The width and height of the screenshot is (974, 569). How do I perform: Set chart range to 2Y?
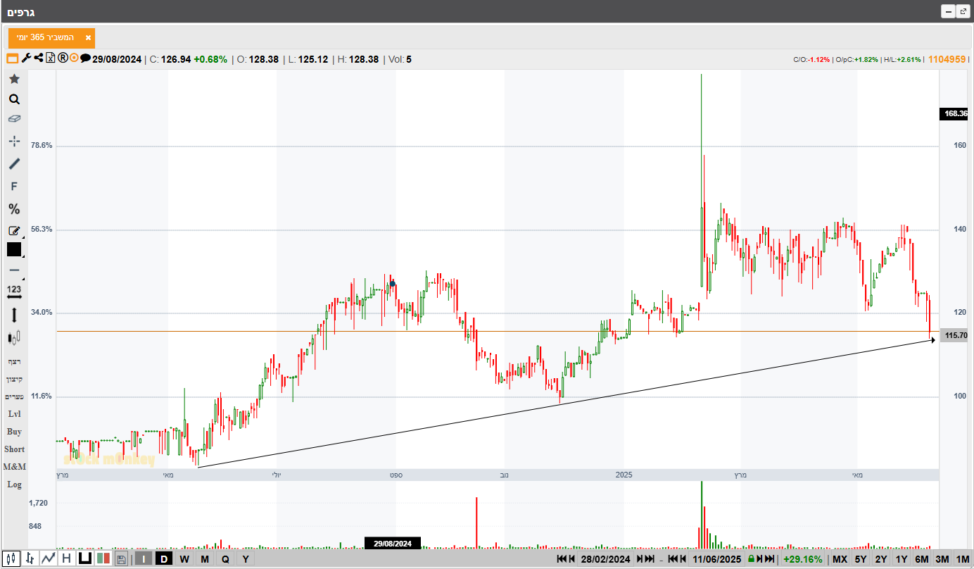point(881,559)
